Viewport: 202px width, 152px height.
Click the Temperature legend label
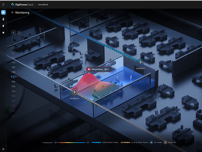[47, 143]
